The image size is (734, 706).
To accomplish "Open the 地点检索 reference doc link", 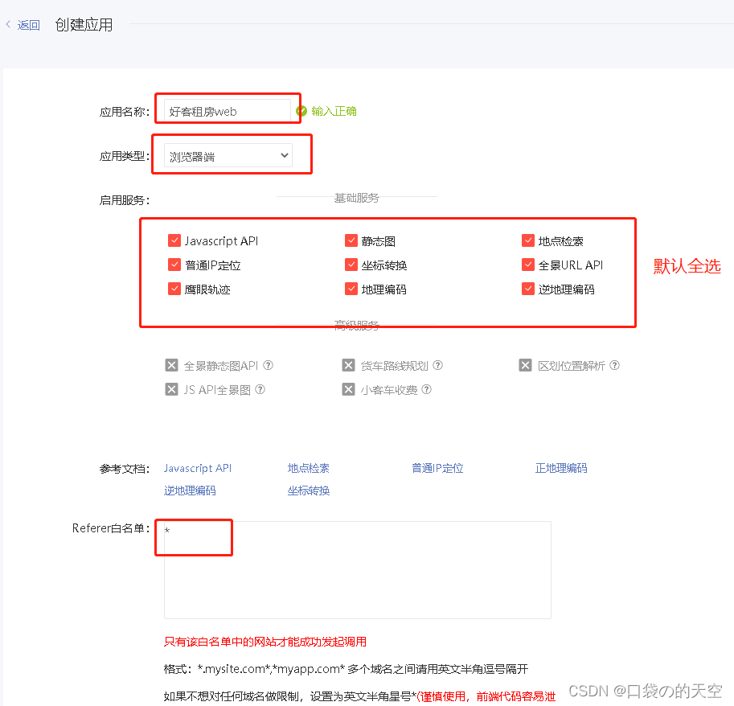I will 309,468.
